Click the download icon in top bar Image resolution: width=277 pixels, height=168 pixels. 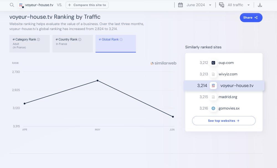tap(260, 5)
